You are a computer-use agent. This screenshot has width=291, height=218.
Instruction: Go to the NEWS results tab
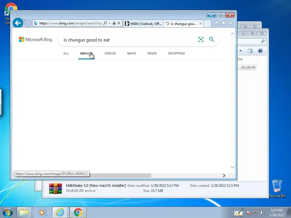coord(152,53)
